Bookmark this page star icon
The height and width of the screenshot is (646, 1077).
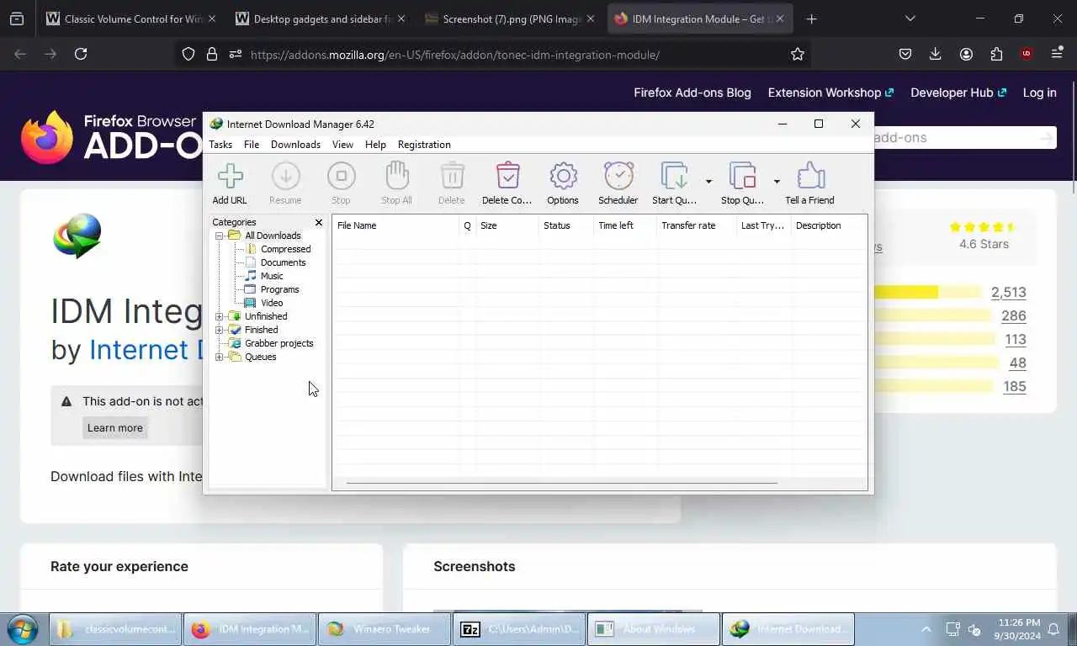pyautogui.click(x=797, y=54)
